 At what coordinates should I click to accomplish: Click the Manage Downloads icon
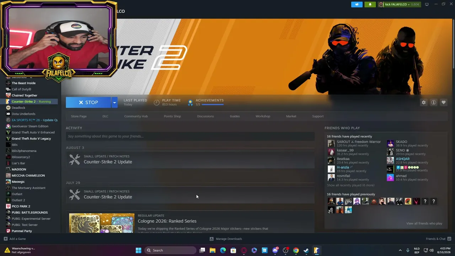212,239
